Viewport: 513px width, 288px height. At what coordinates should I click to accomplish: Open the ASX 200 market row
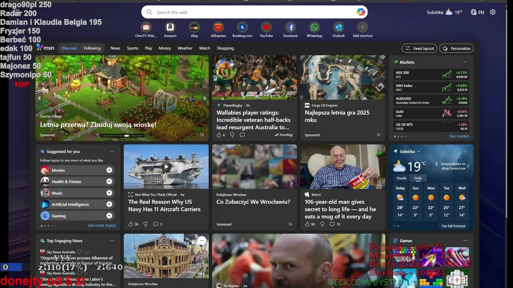[x=431, y=74]
